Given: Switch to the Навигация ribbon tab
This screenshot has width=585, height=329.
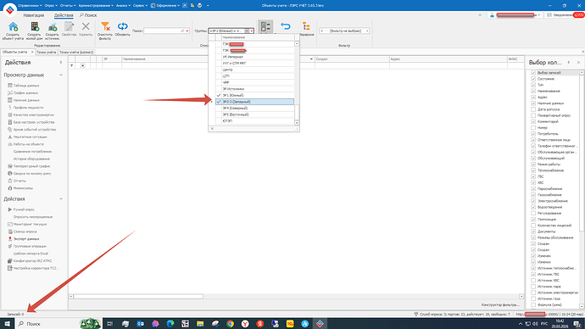Looking at the screenshot, I should point(34,15).
